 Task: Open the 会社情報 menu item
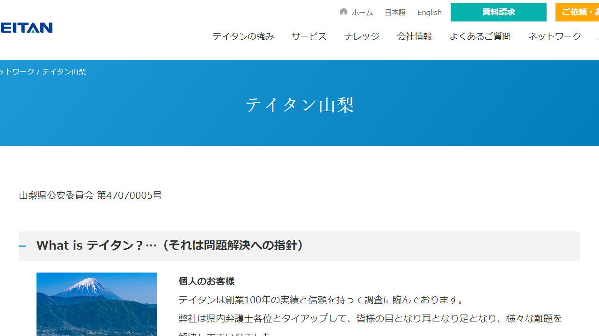pyautogui.click(x=414, y=36)
